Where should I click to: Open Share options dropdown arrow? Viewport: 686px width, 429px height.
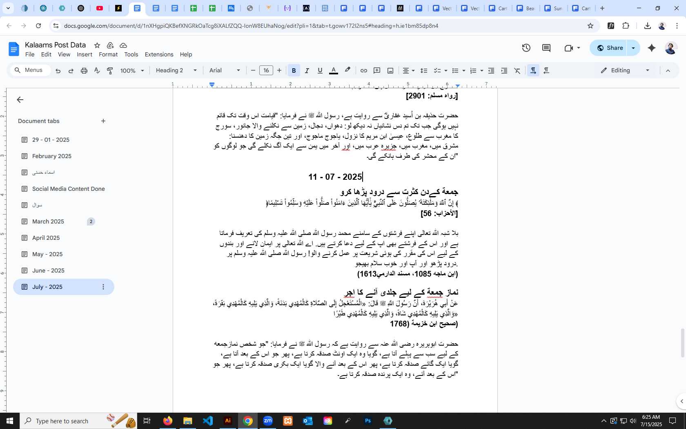click(x=633, y=48)
